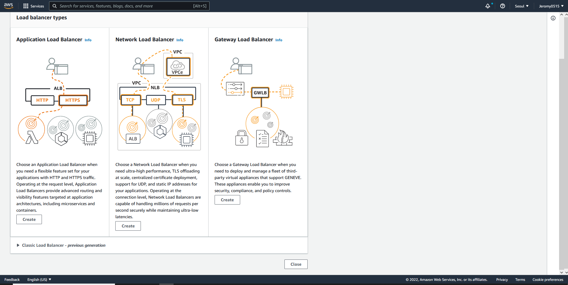Image resolution: width=568 pixels, height=285 pixels.
Task: Click the UDP box in NLB diagram
Action: pos(156,100)
